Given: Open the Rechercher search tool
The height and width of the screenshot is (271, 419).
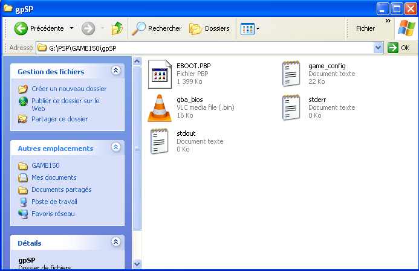Looking at the screenshot, I should tap(157, 28).
